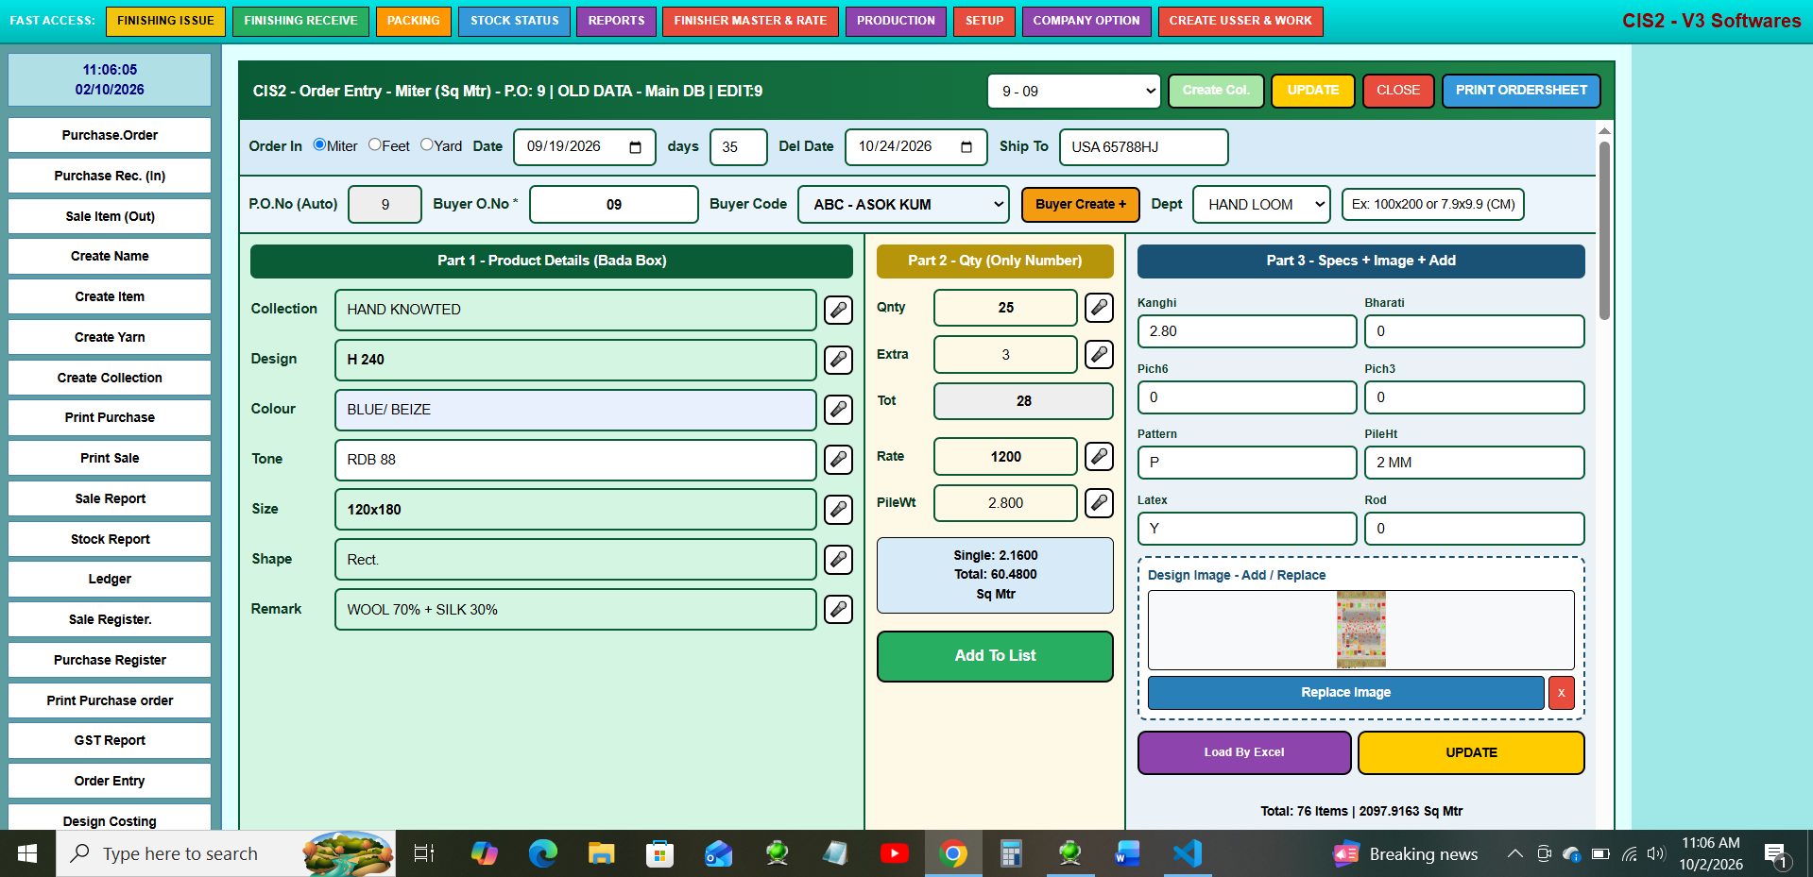Click the edit pencil icon beside Qnty
Screen dimensions: 1813x877
(x=1099, y=308)
